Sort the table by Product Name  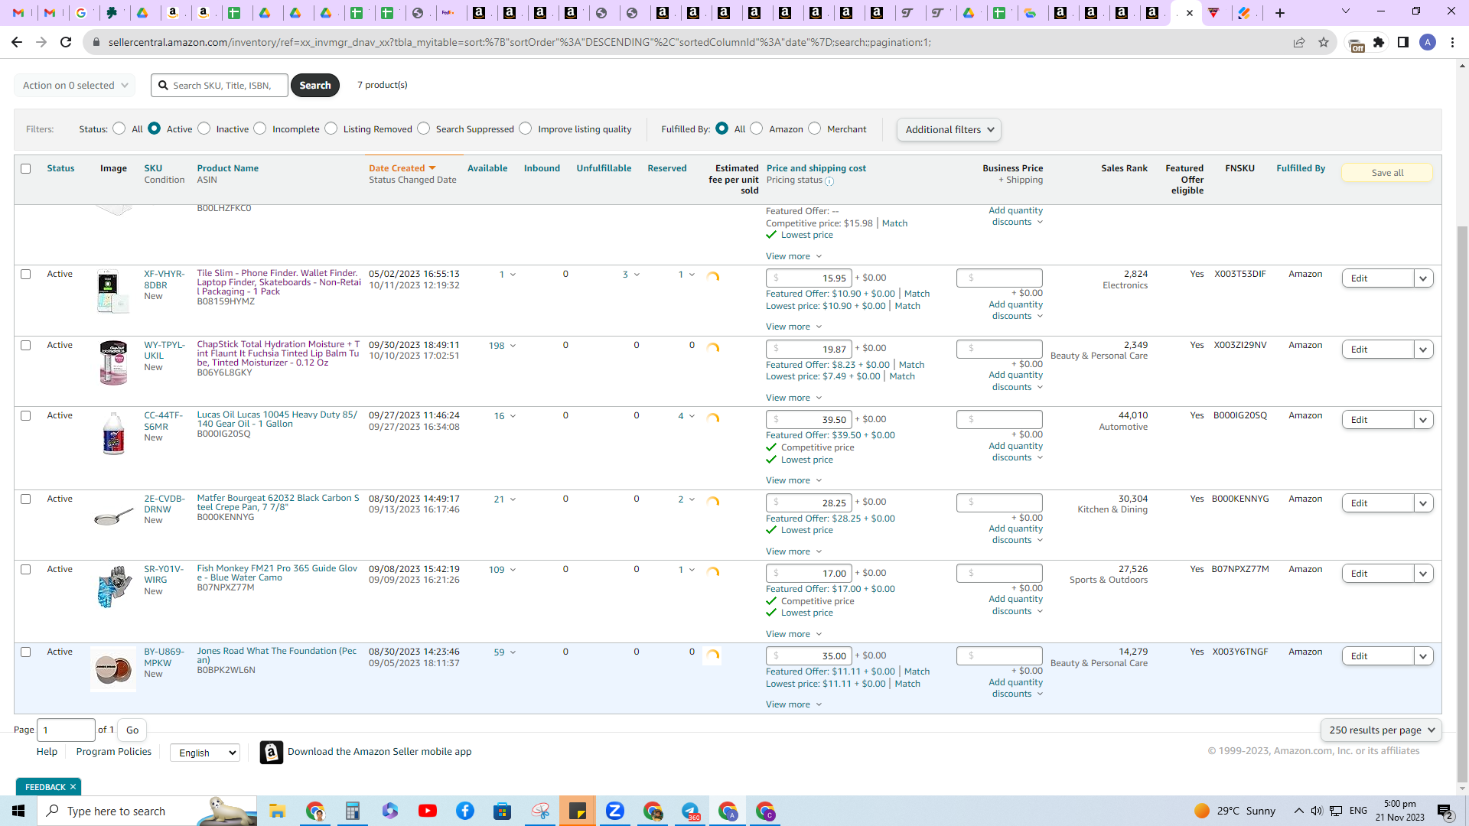tap(227, 168)
